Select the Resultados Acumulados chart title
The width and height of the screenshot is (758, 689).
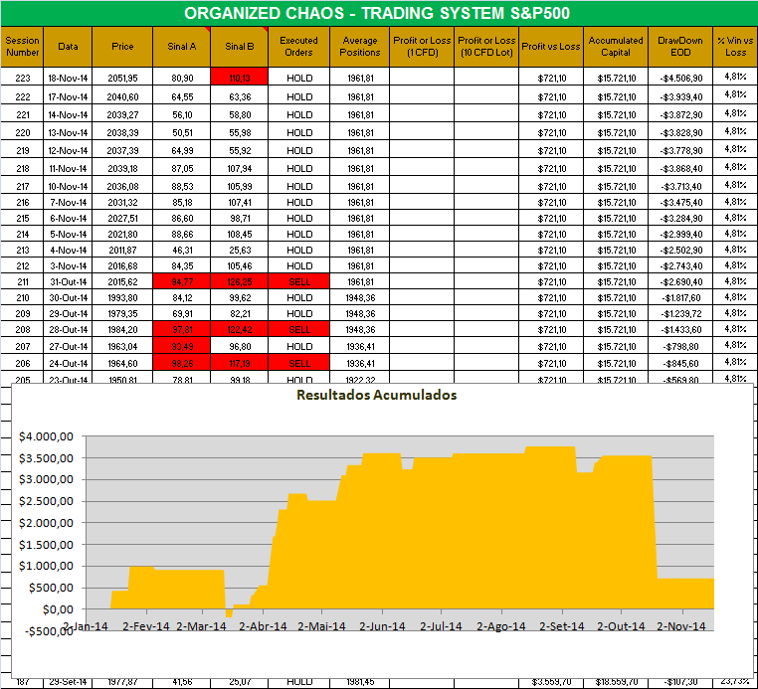[376, 395]
